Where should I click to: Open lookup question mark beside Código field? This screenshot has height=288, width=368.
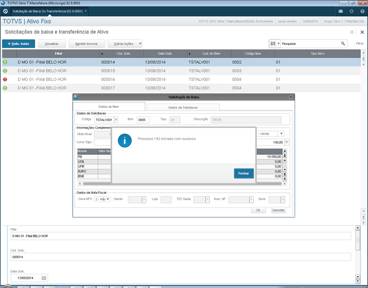pos(116,120)
